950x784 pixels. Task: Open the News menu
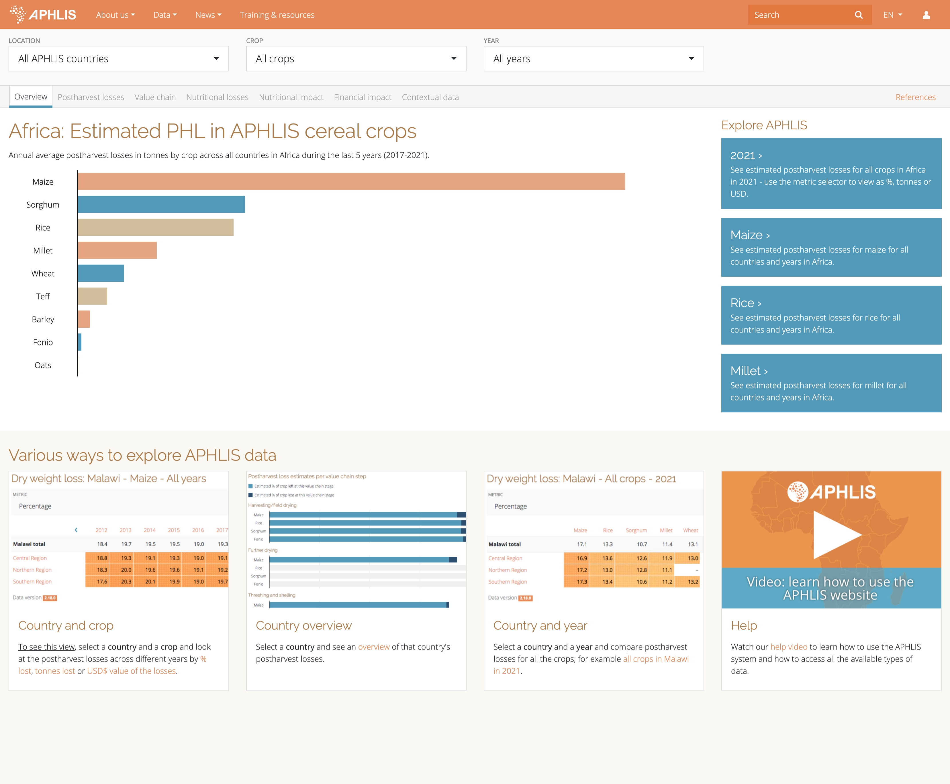[208, 15]
